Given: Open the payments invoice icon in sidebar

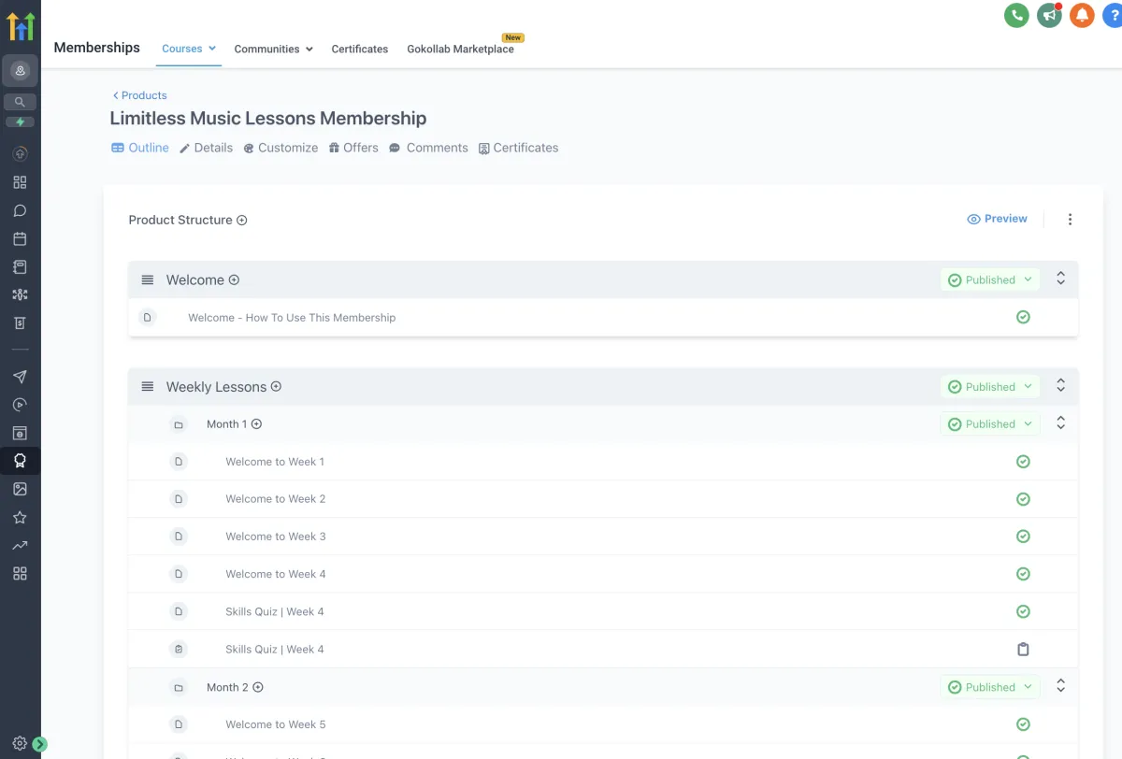Looking at the screenshot, I should 21,322.
